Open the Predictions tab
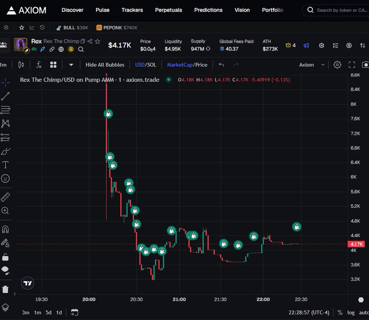Screen dimensions: 369x320 208,10
